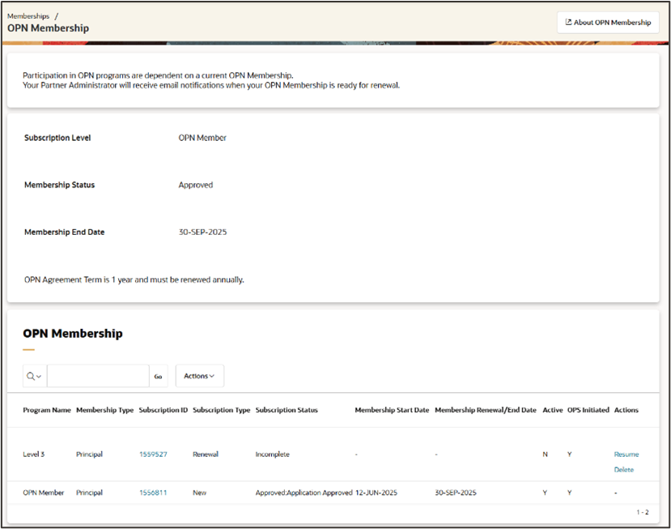
Task: Click the 'Subscription Level' label
Action: 57,138
